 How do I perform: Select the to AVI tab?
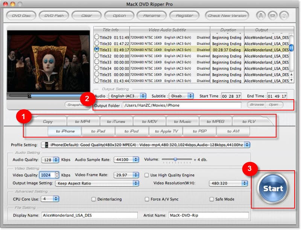click(x=233, y=131)
